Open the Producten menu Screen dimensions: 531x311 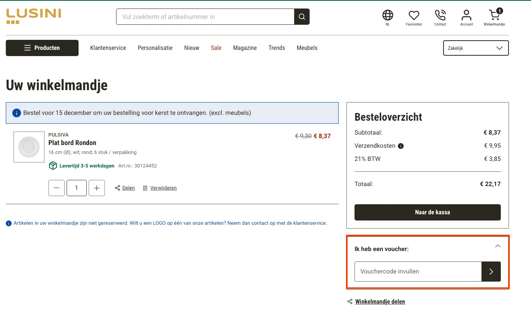pos(42,48)
